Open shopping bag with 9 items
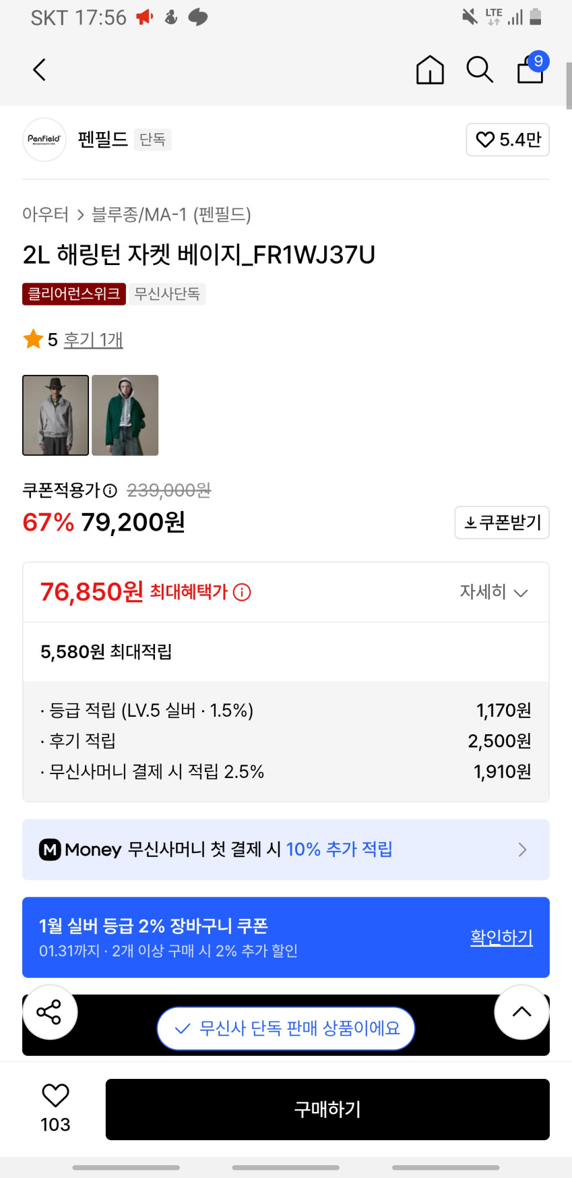The image size is (572, 1178). tap(531, 69)
